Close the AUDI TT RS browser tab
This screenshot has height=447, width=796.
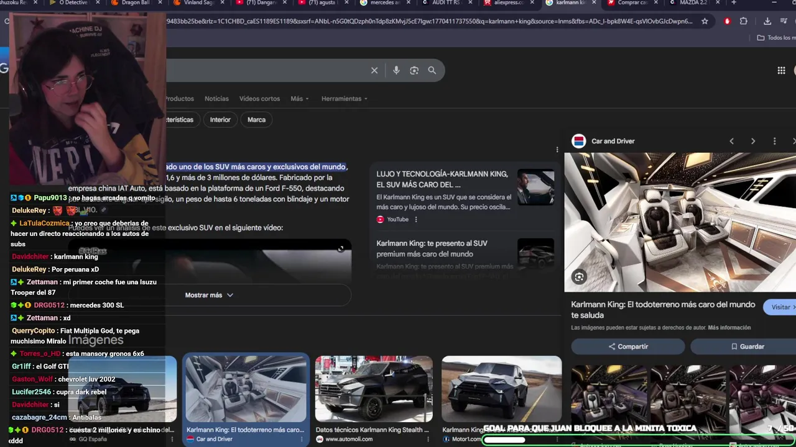point(471,3)
